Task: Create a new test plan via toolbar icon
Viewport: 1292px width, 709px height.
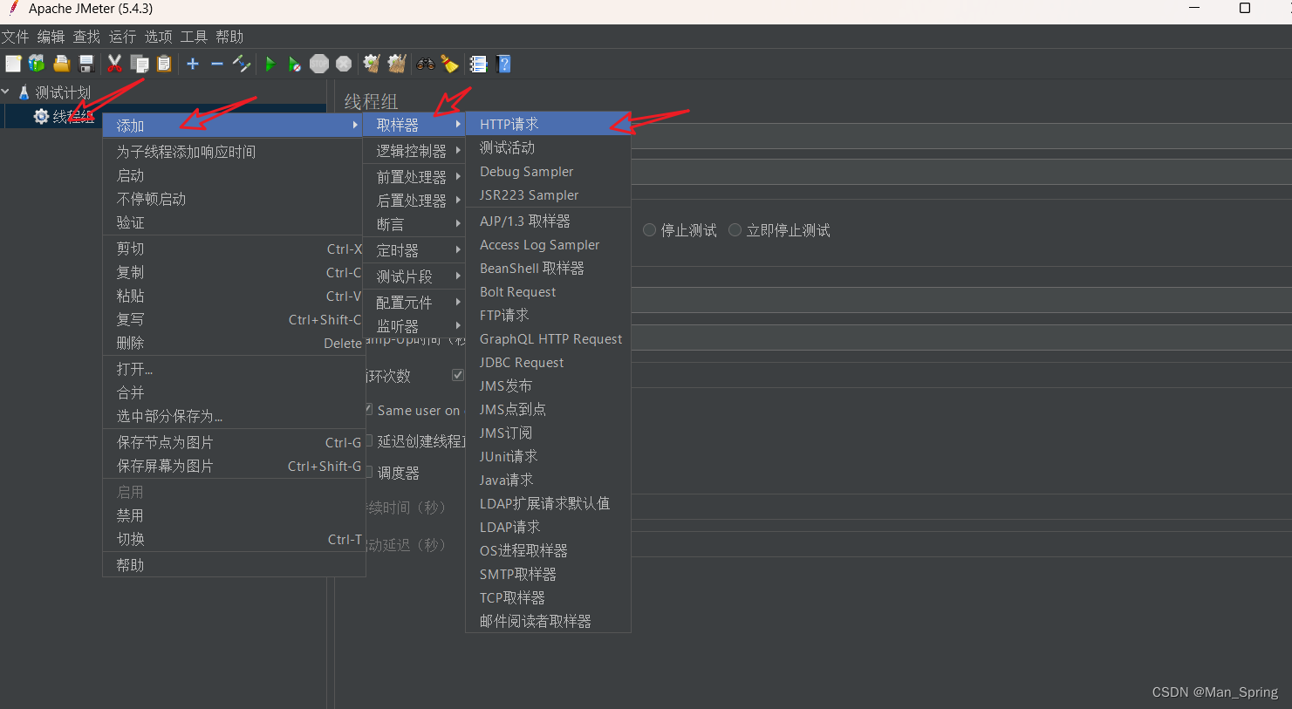Action: click(x=13, y=64)
